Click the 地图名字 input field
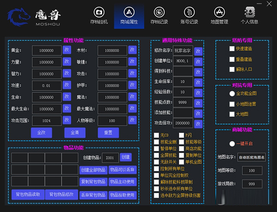This screenshot has width=277, height=212. 252,157
